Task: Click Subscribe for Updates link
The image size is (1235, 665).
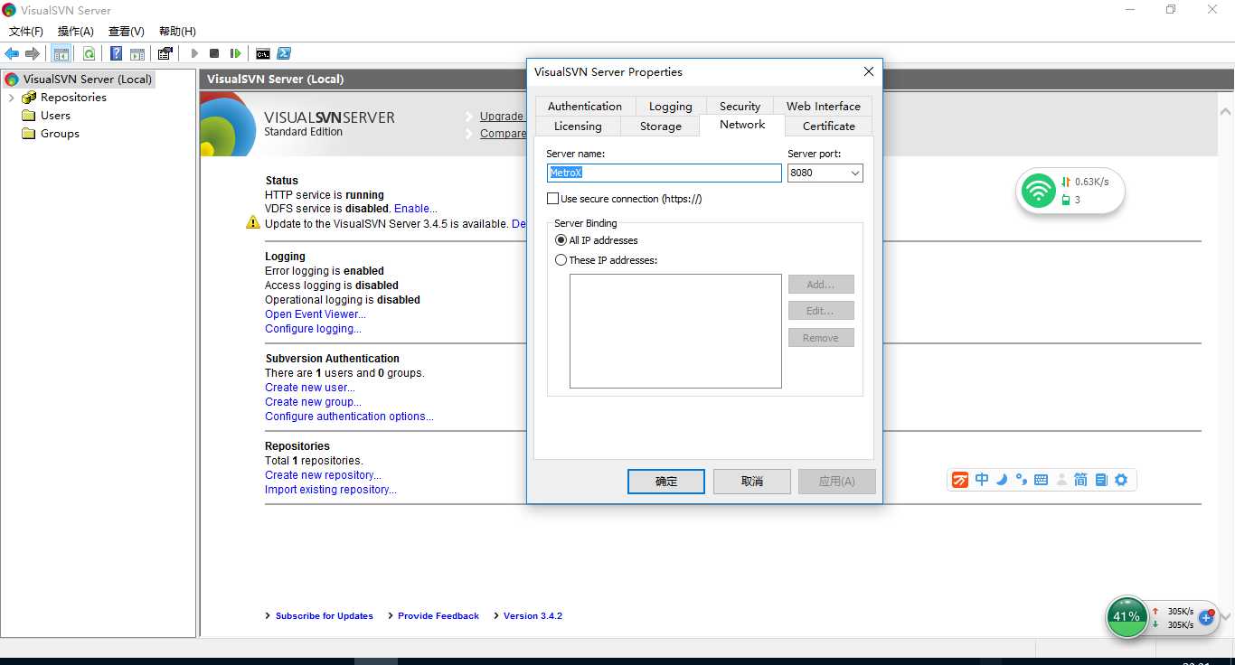Action: point(325,616)
